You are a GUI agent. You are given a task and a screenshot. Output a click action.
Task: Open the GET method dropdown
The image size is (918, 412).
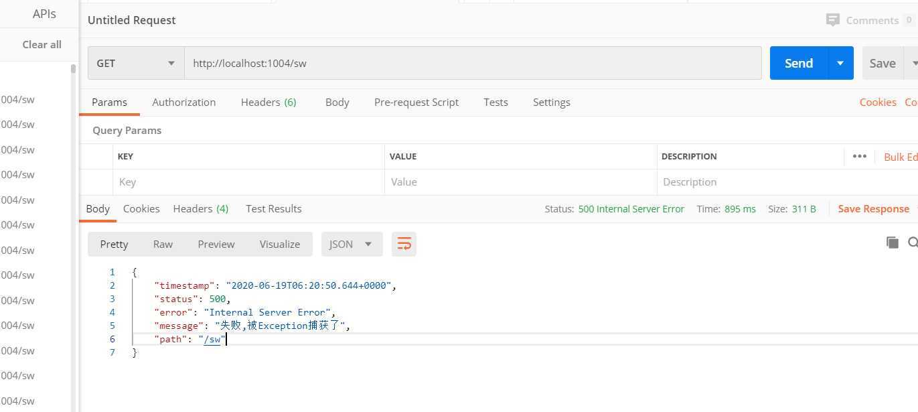(x=136, y=63)
